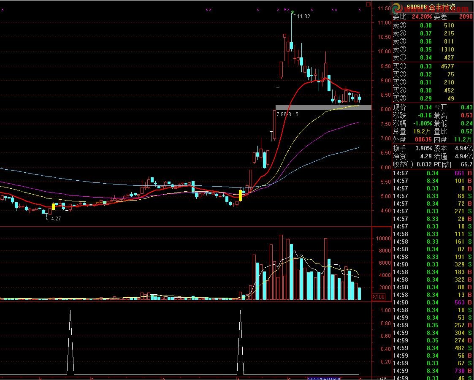Click the 最低 8.24 field
474x380 pixels.
tap(453, 123)
